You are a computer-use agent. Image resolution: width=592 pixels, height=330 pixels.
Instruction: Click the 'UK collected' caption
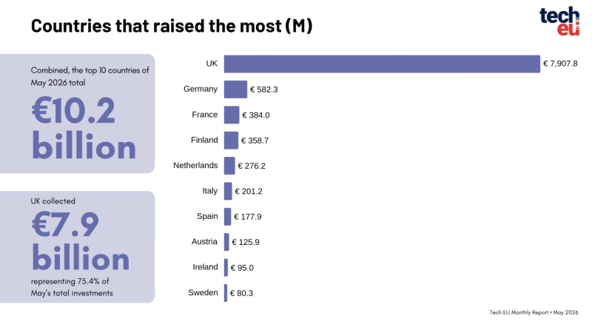coord(53,201)
